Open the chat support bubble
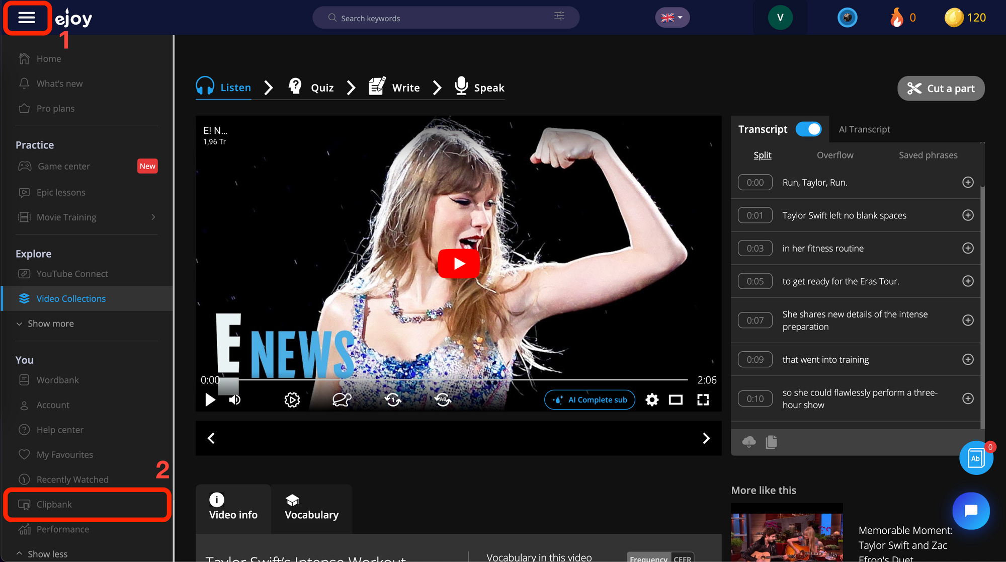The width and height of the screenshot is (1006, 562). 971,511
